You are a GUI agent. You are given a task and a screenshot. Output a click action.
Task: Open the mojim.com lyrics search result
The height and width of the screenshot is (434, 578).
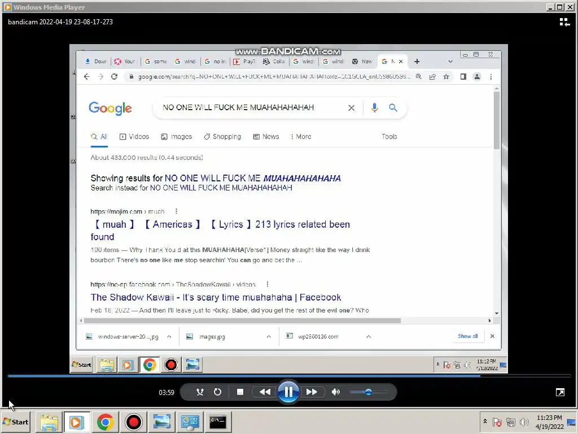(220, 231)
